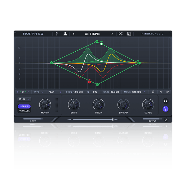The height and width of the screenshot is (169, 186).
Task: Go to previous preset arrow
Action: [73, 34]
